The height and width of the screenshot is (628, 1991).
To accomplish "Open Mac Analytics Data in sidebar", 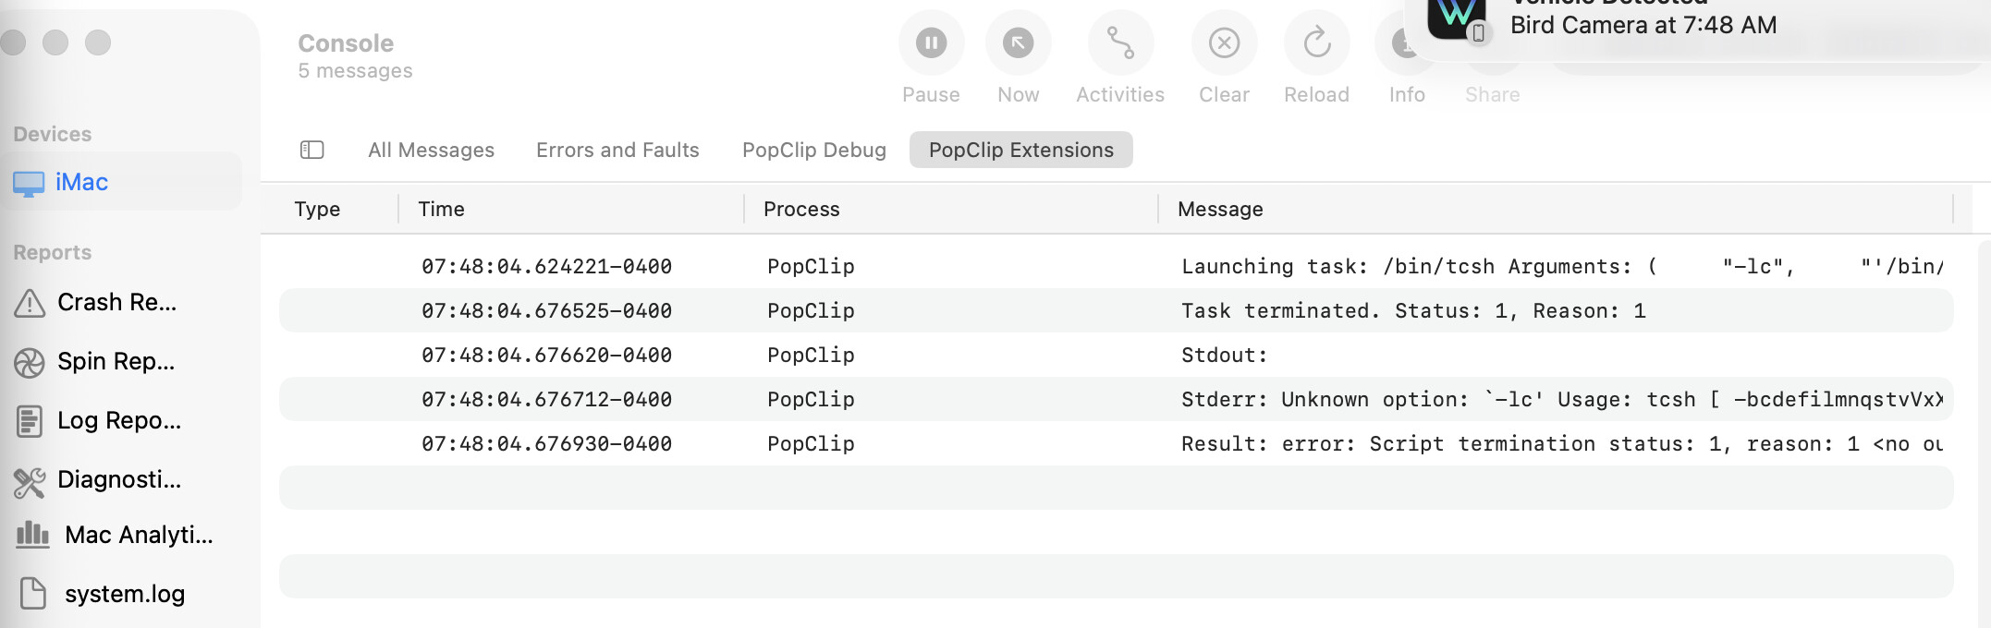I will point(137,536).
